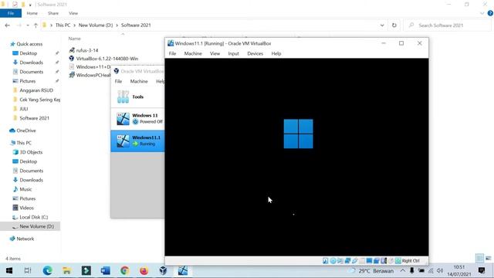The height and width of the screenshot is (278, 494).
Task: Click the USB devices icon in VM status bar
Action: click(x=355, y=261)
